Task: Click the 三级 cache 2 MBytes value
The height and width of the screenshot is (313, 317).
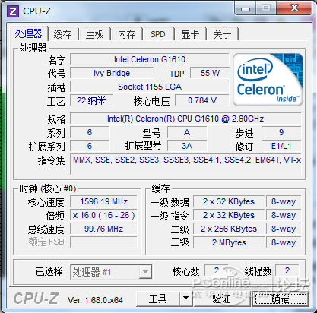Action: (229, 242)
